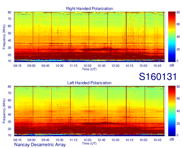This screenshot has height=148, width=183.
Task: Select the S160131 observation label
Action: click(158, 77)
